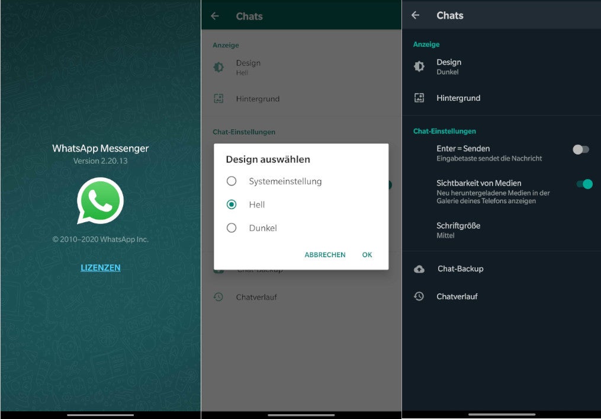
Task: Tap navigation gesture bar under dark Chats screen
Action: pos(502,414)
